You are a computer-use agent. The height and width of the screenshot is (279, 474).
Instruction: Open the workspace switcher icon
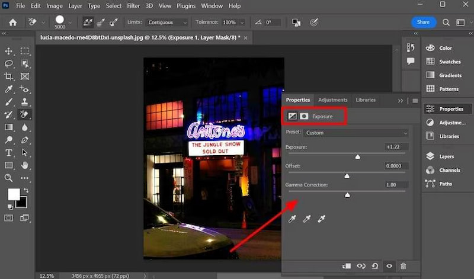[x=460, y=23]
